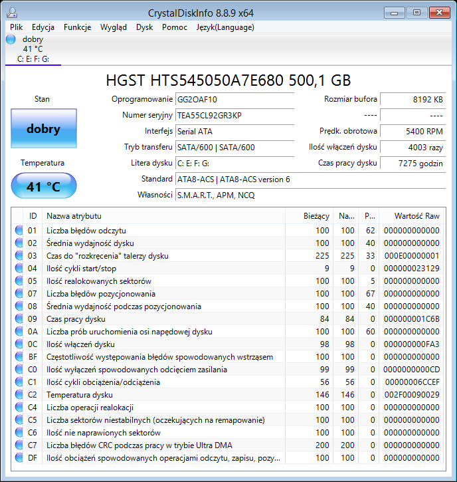Click the Standard field ATA8-ACS
The height and width of the screenshot is (482, 457).
tap(310, 180)
